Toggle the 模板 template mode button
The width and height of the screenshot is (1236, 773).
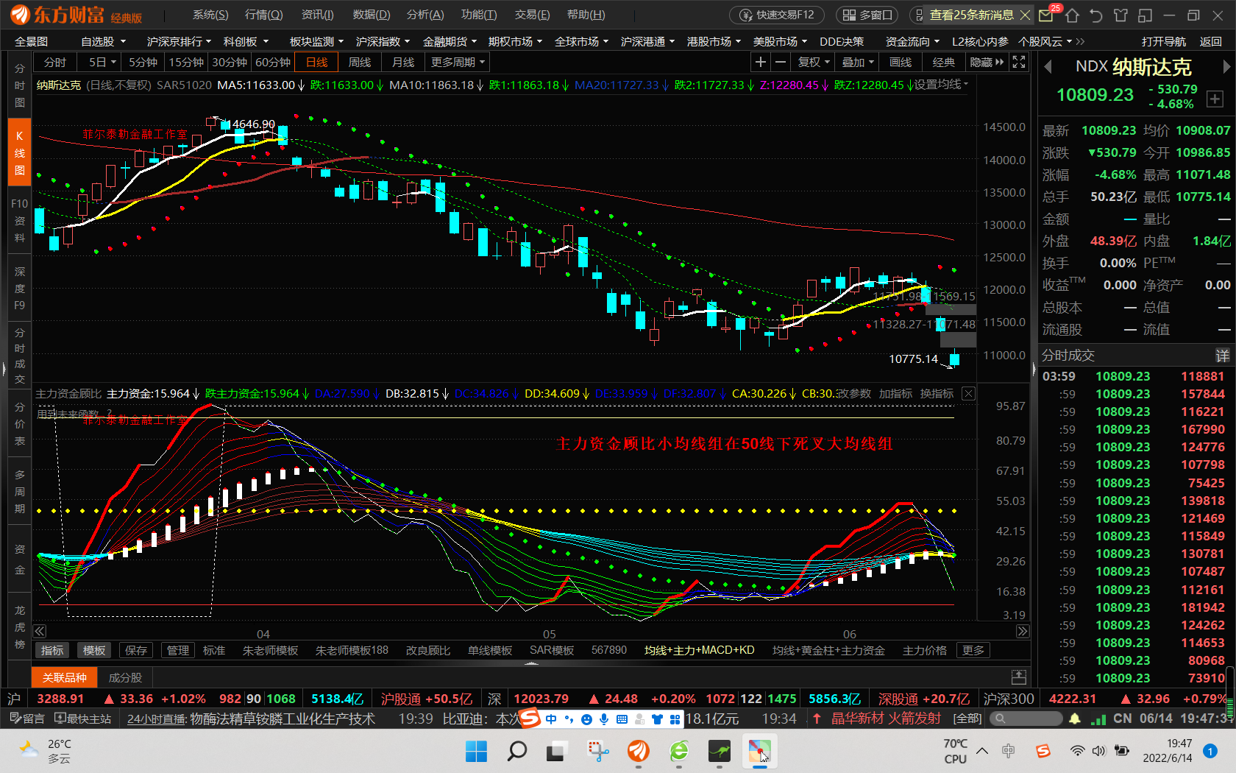(94, 651)
